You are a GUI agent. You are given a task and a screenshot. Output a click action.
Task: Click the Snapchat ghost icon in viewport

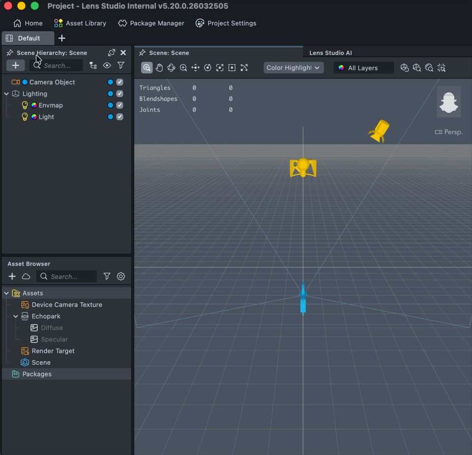(x=448, y=102)
